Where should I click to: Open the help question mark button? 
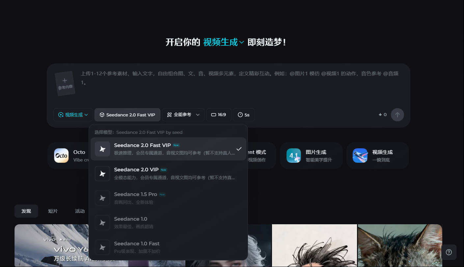(x=449, y=252)
